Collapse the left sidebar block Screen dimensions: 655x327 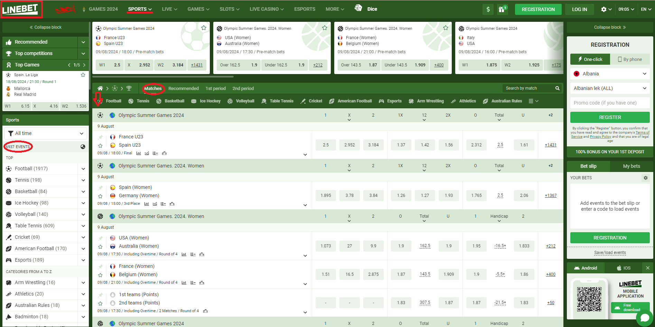pos(45,27)
